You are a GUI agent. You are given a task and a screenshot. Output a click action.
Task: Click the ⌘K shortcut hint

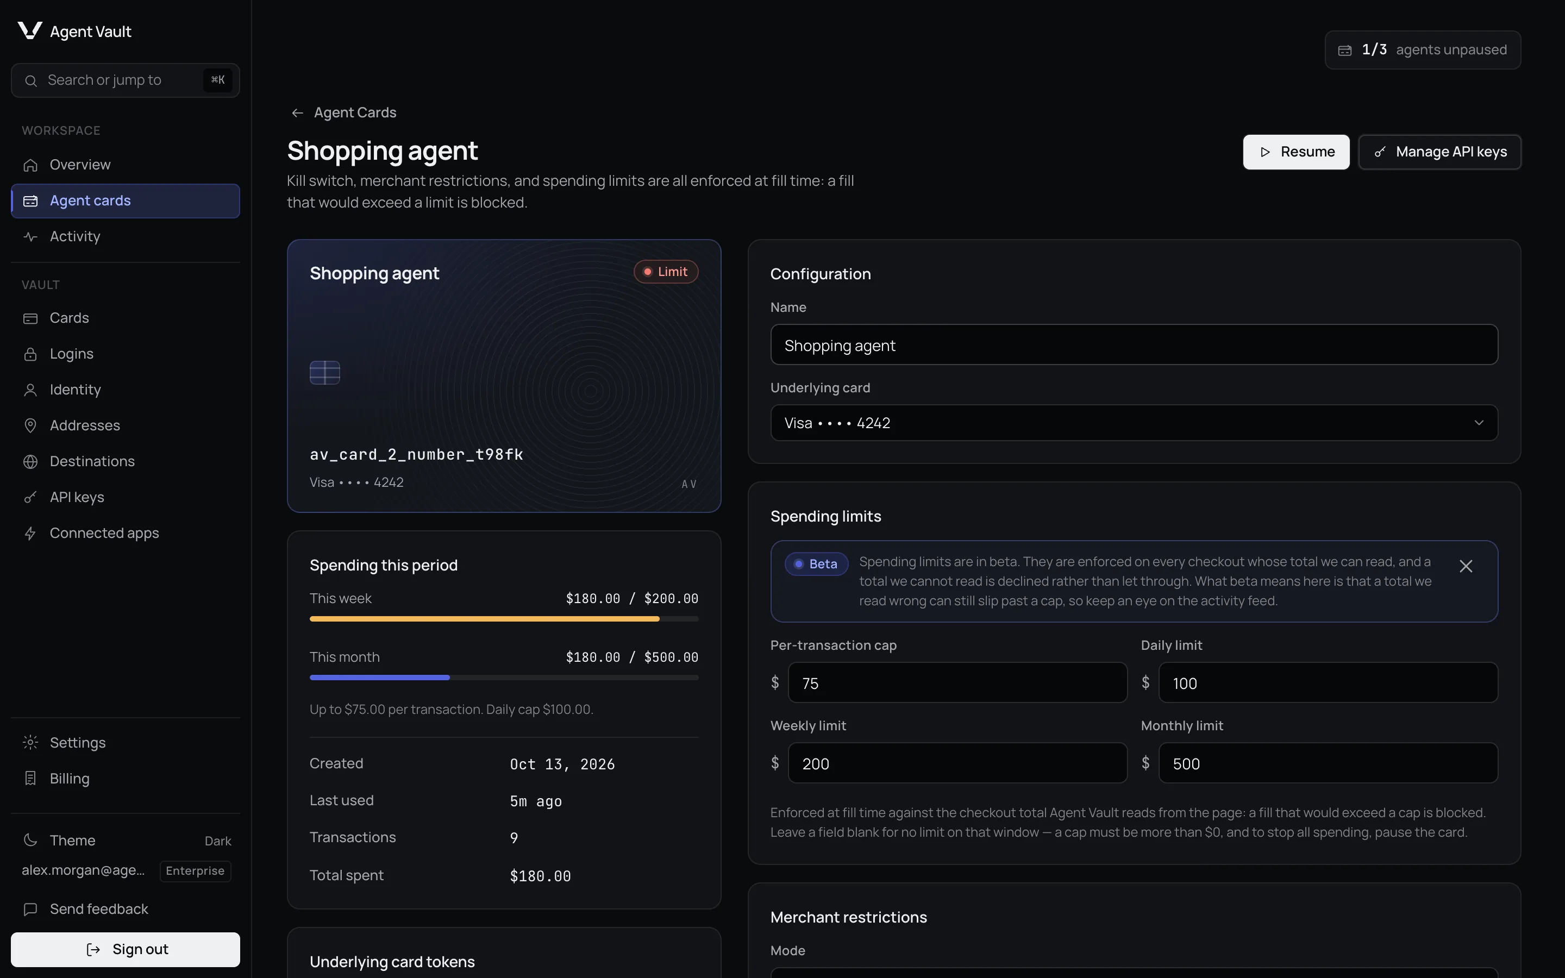(217, 80)
